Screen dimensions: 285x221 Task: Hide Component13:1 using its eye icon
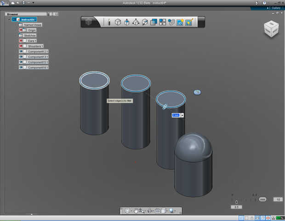21,51
